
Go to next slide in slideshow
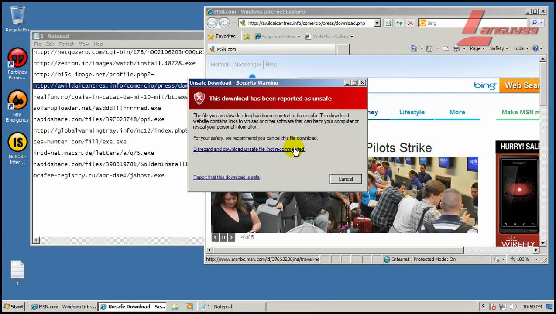click(x=232, y=237)
